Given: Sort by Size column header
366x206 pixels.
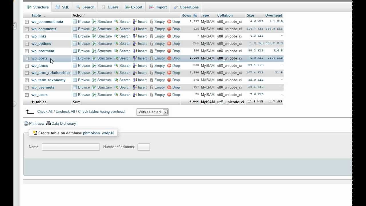Looking at the screenshot, I should point(250,15).
